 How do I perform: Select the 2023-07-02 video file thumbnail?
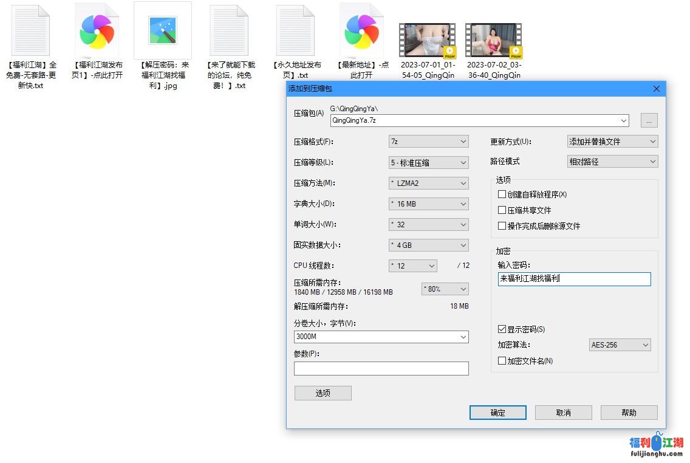pos(494,40)
